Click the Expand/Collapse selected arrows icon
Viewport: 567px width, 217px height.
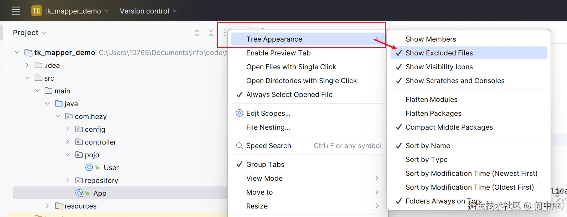click(197, 33)
